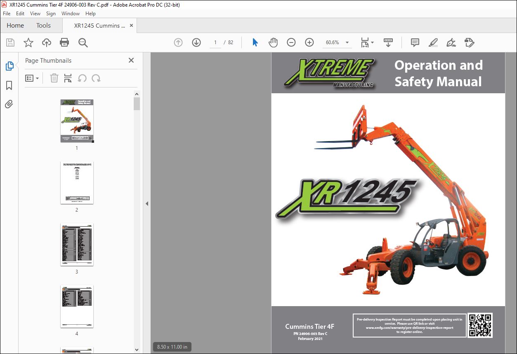Open the Edit menu
517x354 pixels.
(x=20, y=14)
